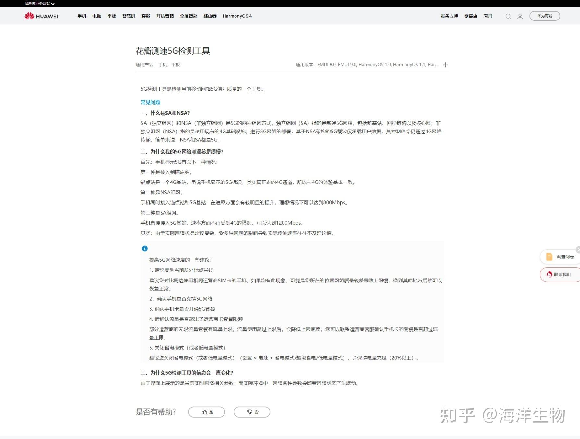This screenshot has width=580, height=439.
Task: Open the 穿戴 menu
Action: [x=146, y=16]
